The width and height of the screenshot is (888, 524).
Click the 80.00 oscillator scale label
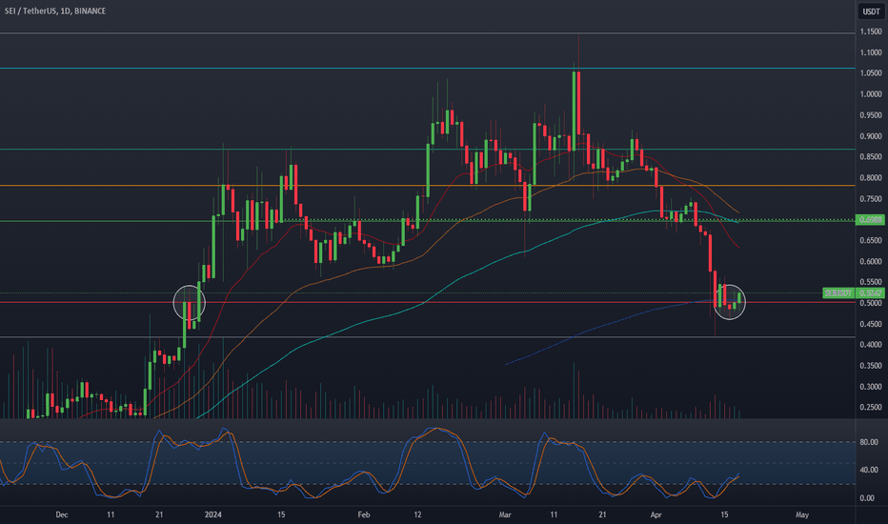869,442
